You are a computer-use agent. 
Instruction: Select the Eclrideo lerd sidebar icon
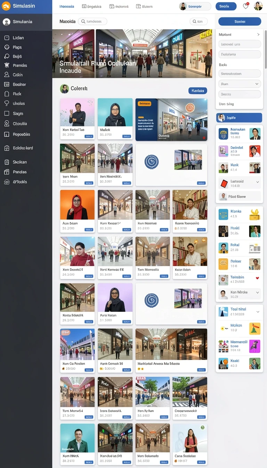coord(6,148)
